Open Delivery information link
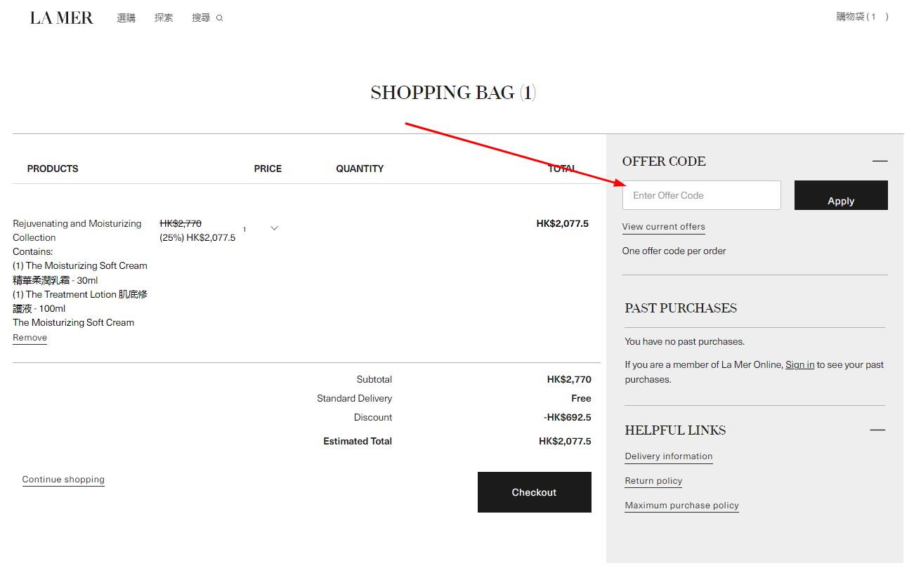The height and width of the screenshot is (587, 921). click(669, 456)
